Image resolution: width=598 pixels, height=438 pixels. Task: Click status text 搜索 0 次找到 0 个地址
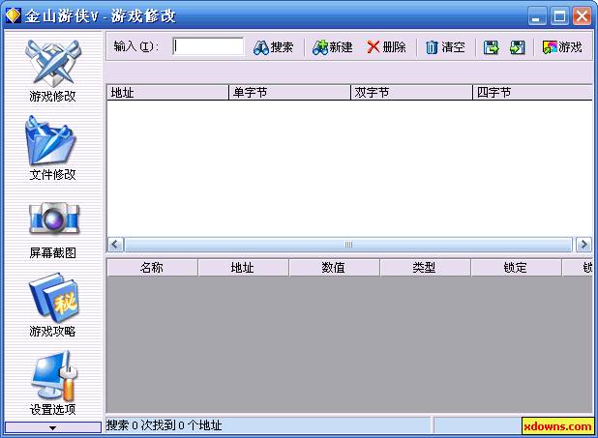tap(164, 425)
